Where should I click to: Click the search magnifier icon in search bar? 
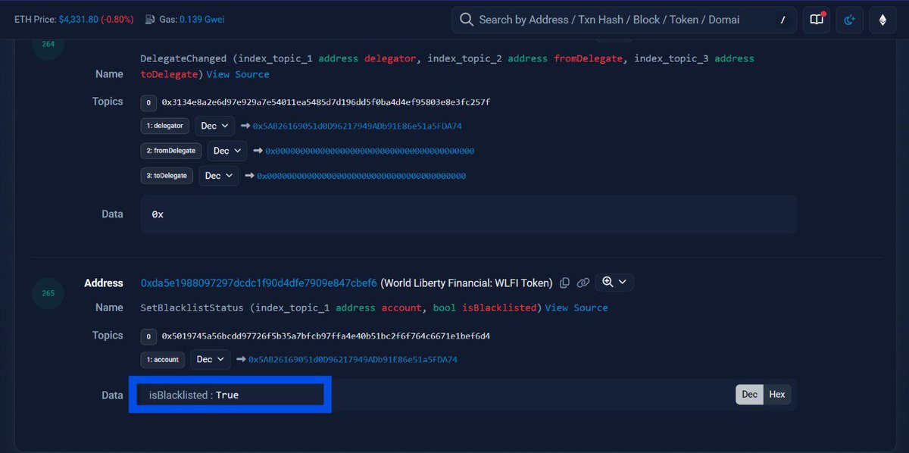[467, 20]
